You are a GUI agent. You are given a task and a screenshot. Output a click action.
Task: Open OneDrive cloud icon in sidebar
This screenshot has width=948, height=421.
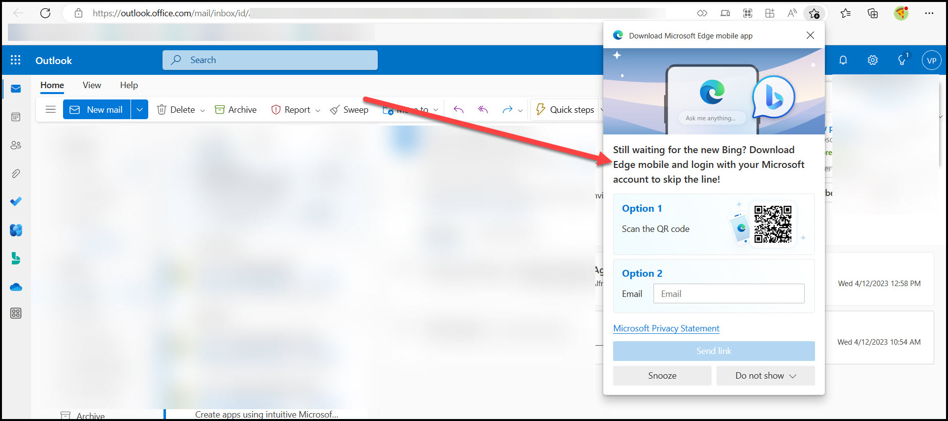(x=16, y=287)
